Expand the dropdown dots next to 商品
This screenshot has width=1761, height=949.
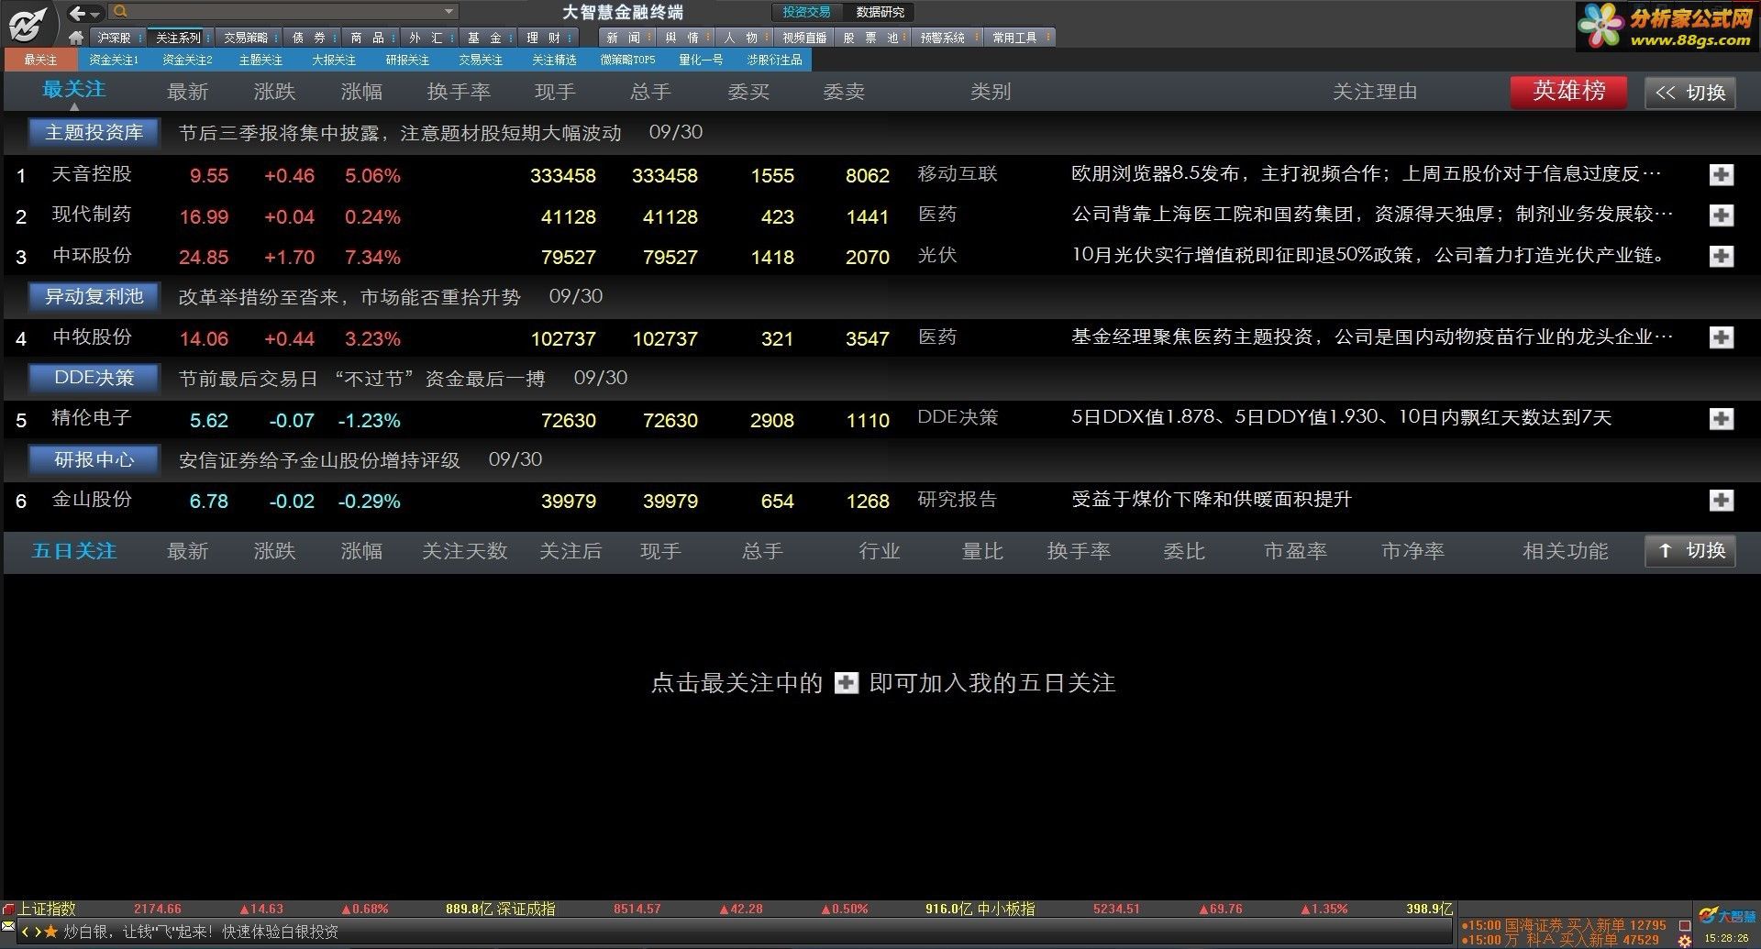pyautogui.click(x=393, y=38)
